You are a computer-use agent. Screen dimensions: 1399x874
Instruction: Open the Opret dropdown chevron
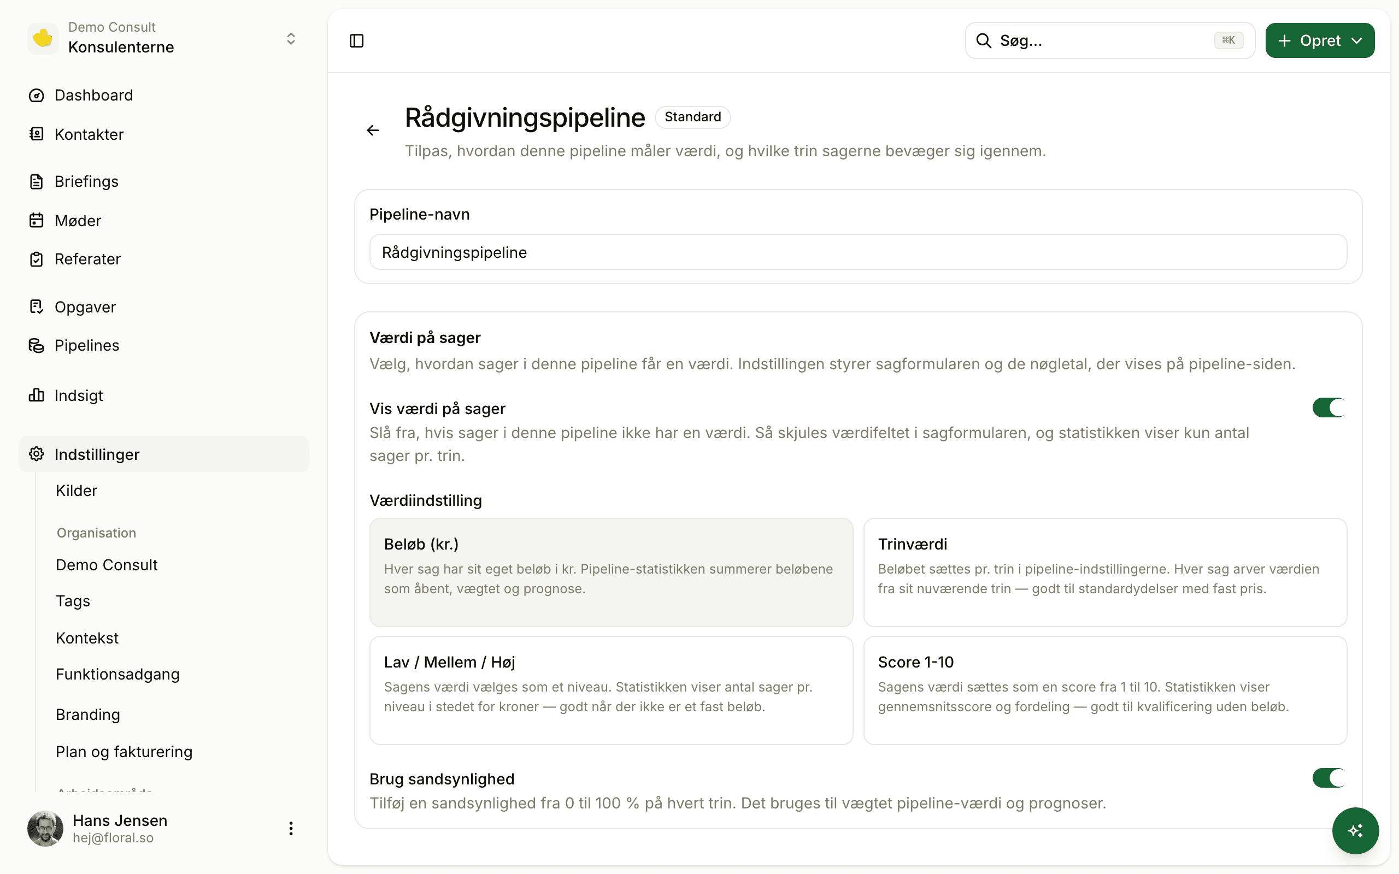tap(1357, 40)
